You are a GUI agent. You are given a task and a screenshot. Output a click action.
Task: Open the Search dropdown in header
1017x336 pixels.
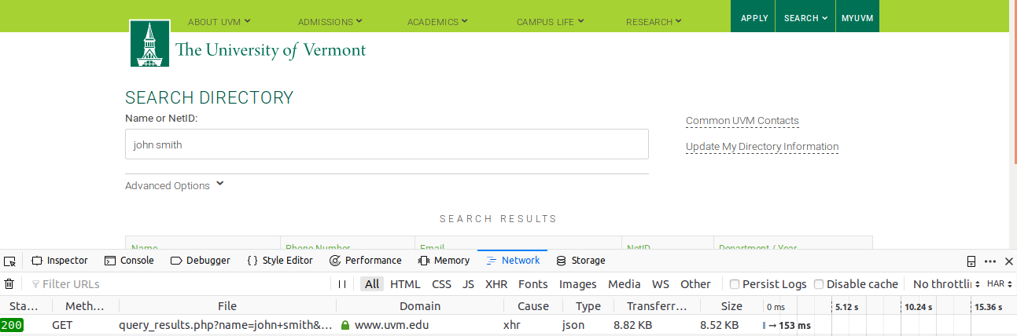click(x=805, y=18)
